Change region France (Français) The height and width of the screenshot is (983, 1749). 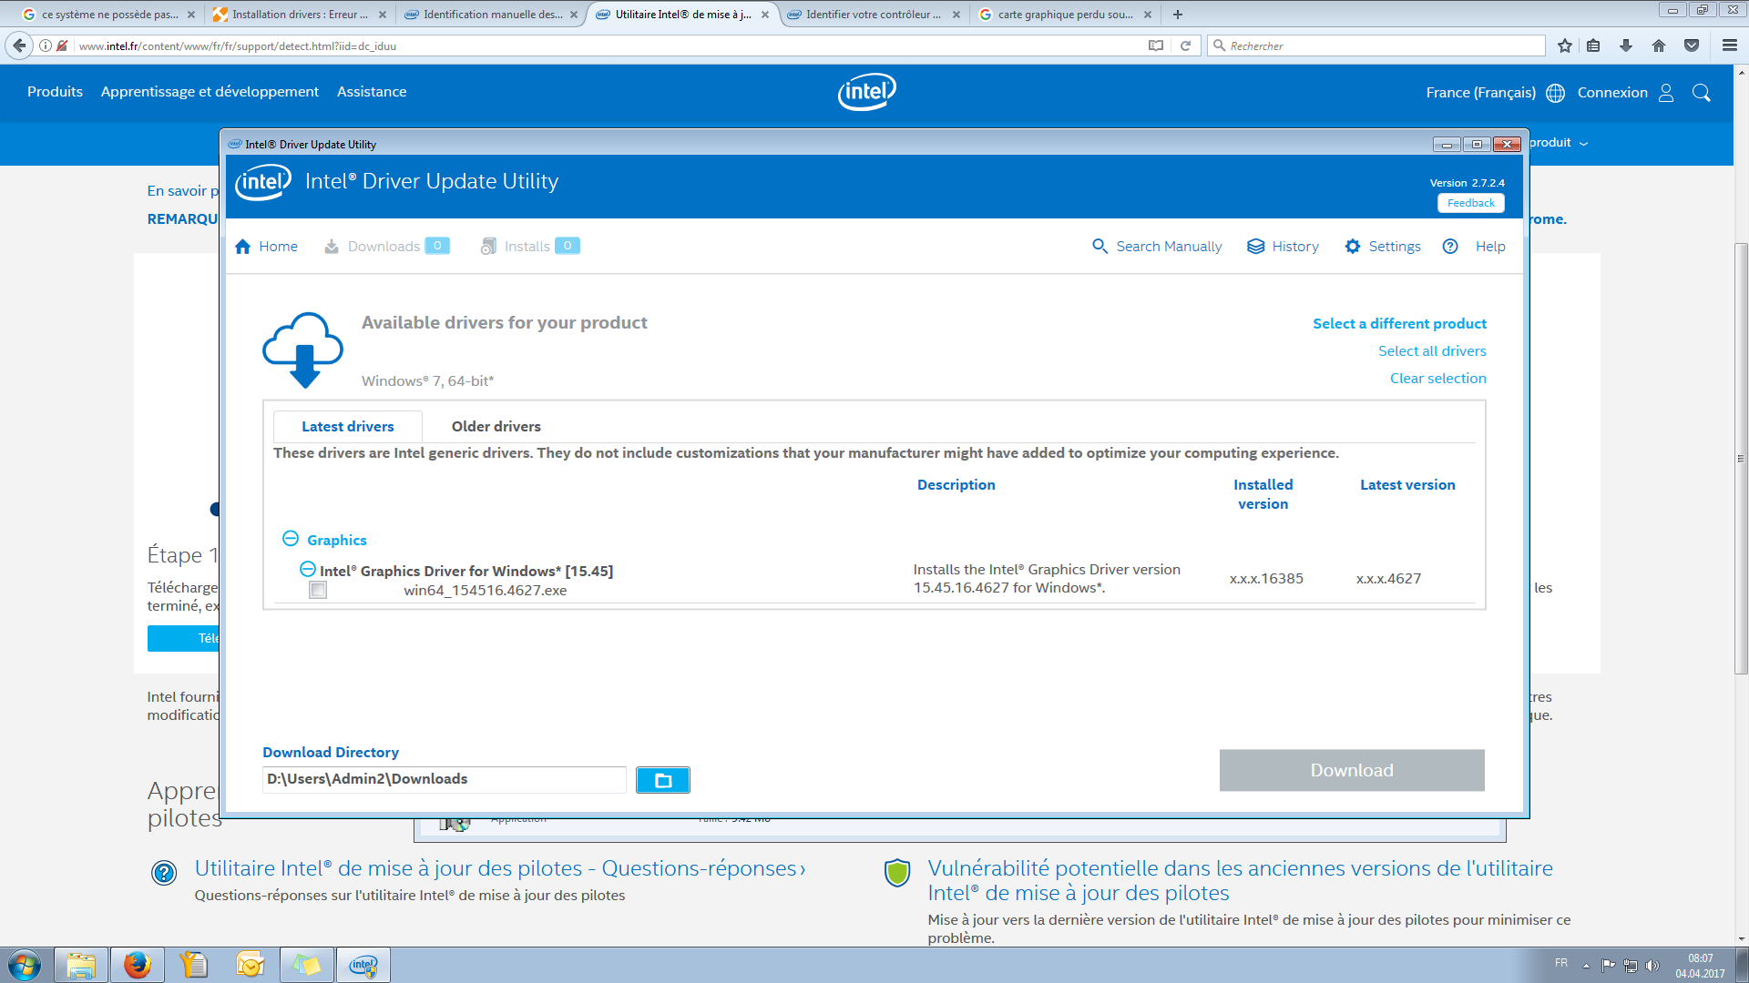pyautogui.click(x=1495, y=93)
